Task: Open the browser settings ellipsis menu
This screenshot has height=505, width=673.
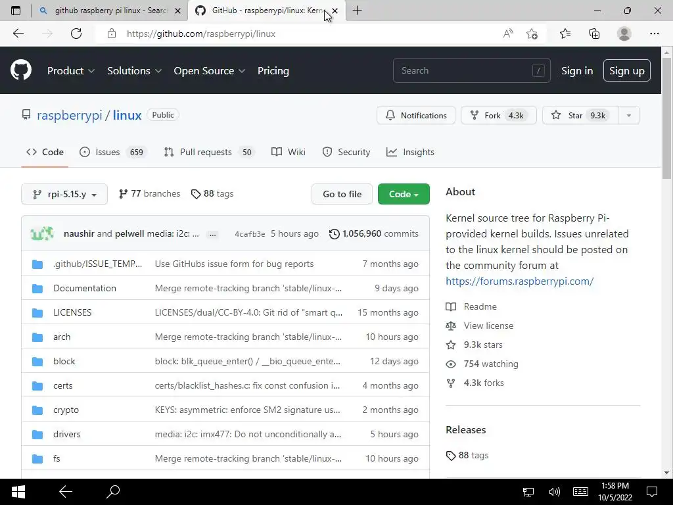Action: [x=654, y=34]
